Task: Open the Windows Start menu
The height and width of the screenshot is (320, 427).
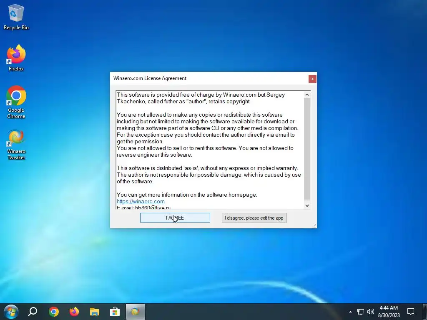Action: 11,312
